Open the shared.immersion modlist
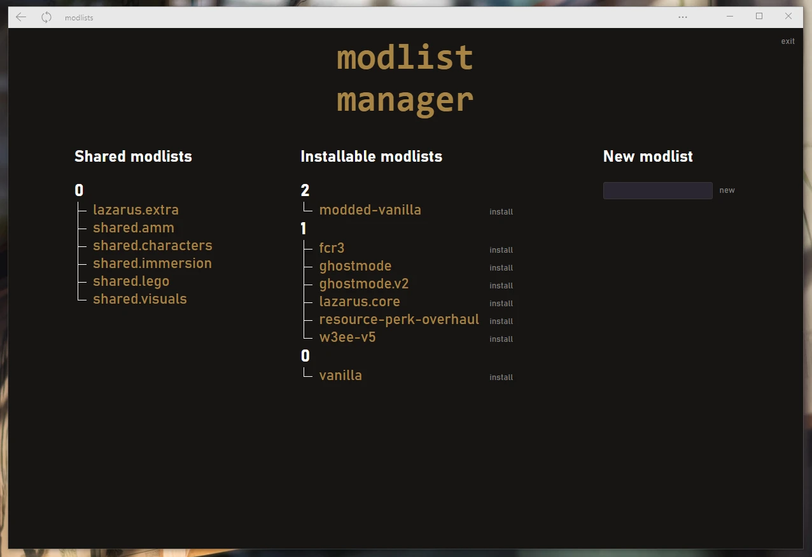Image resolution: width=812 pixels, height=557 pixels. click(x=152, y=264)
